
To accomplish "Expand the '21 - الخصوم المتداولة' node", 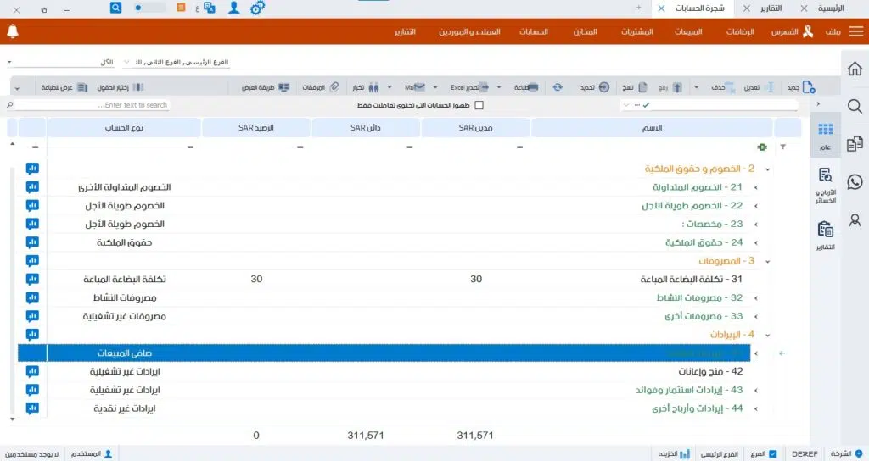I will coord(755,187).
